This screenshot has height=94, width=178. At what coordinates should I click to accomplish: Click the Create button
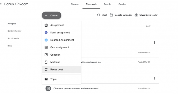52,15
